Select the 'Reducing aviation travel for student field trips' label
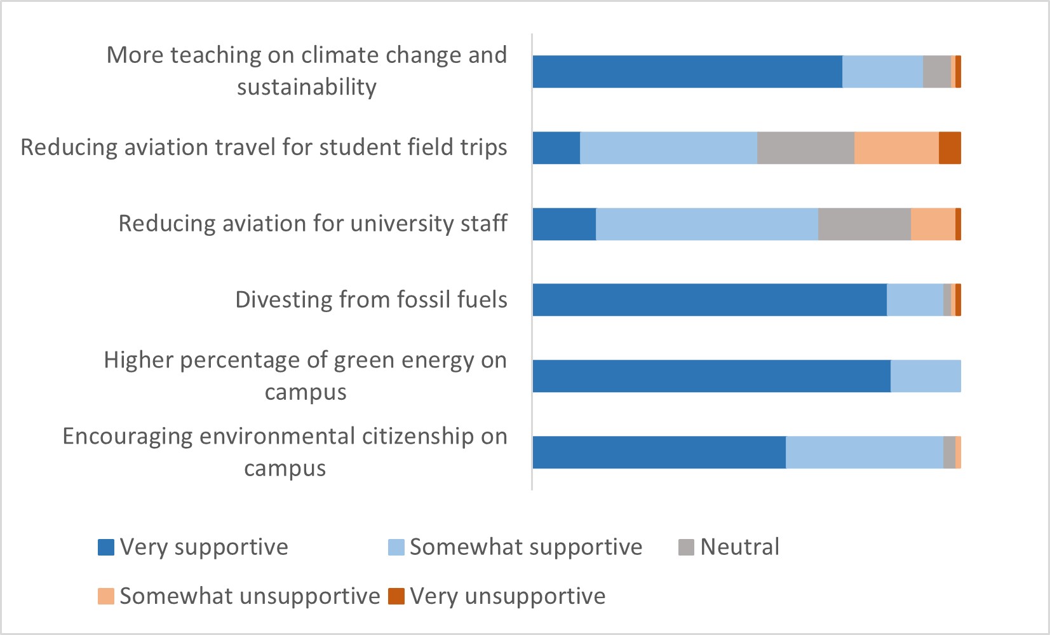This screenshot has width=1050, height=635. [x=264, y=147]
